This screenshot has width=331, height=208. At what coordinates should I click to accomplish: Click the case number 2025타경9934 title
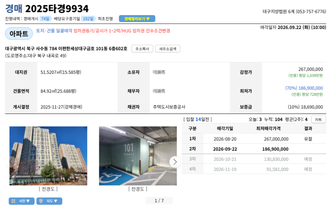coord(57,9)
